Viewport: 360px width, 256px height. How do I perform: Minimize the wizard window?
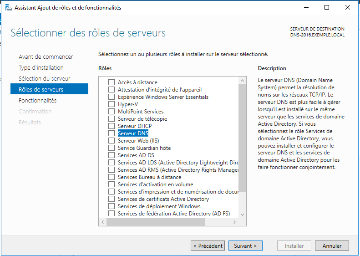pos(306,8)
